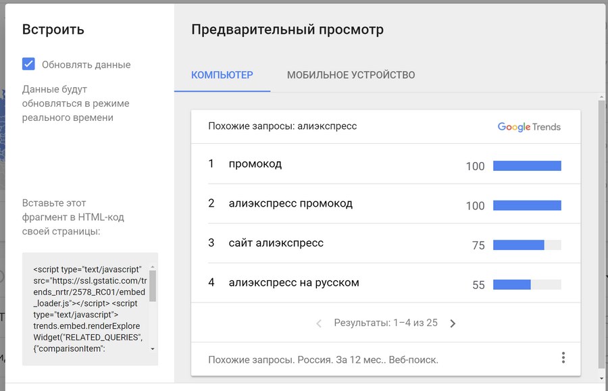Open the Google Trends logo link
This screenshot has height=391, width=608.
[x=529, y=127]
